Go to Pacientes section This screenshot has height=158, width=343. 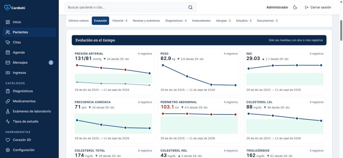[x=30, y=32]
